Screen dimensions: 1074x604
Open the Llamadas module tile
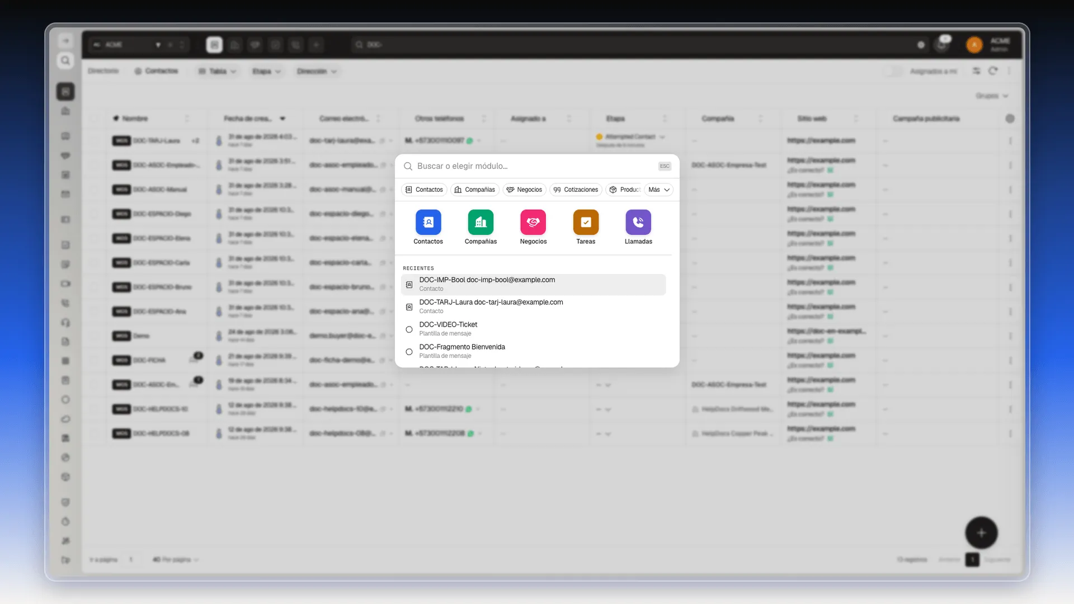[x=638, y=227]
